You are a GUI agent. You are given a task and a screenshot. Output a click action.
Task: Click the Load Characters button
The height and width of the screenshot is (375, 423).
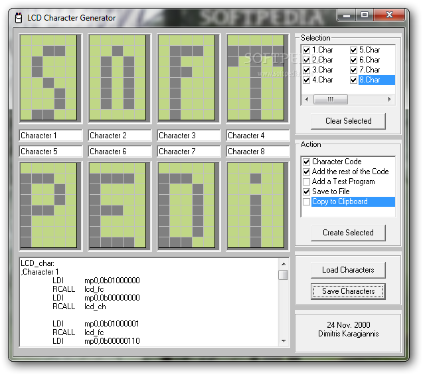(x=348, y=270)
